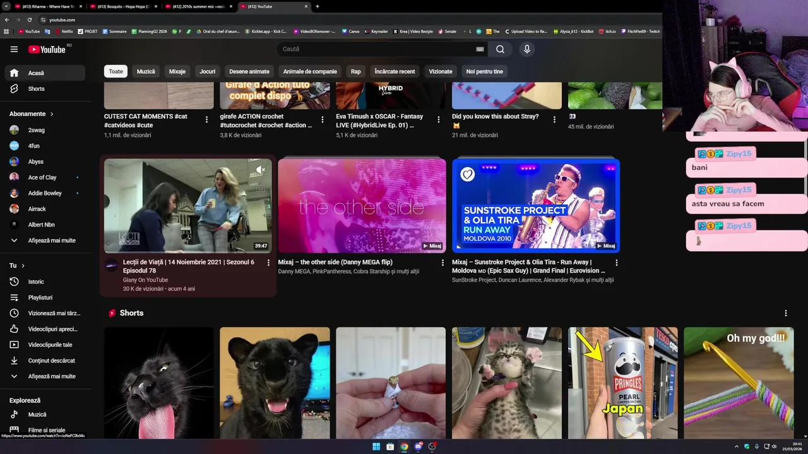Open the Netflix bookmark

[x=64, y=31]
